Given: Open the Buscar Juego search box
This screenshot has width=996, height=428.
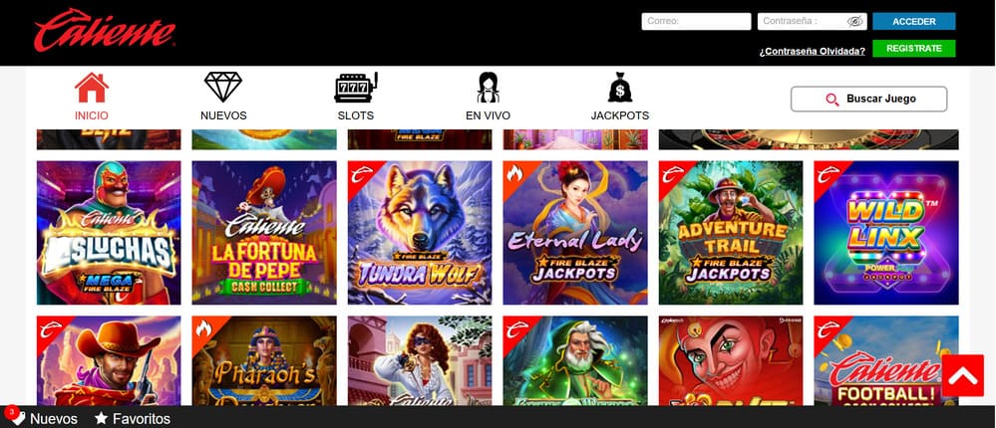Looking at the screenshot, I should [x=868, y=99].
